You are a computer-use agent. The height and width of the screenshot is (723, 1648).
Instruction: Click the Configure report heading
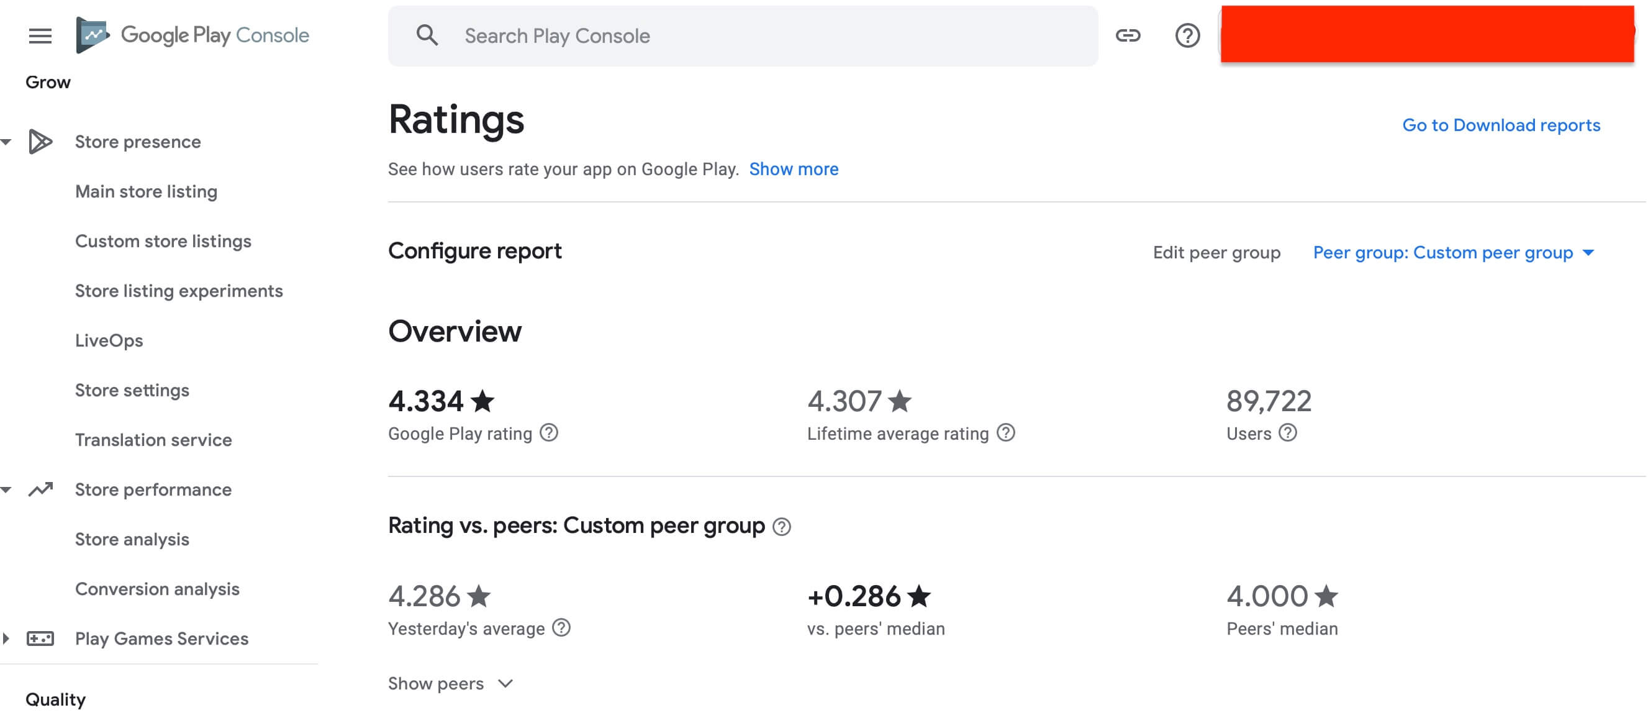[474, 251]
